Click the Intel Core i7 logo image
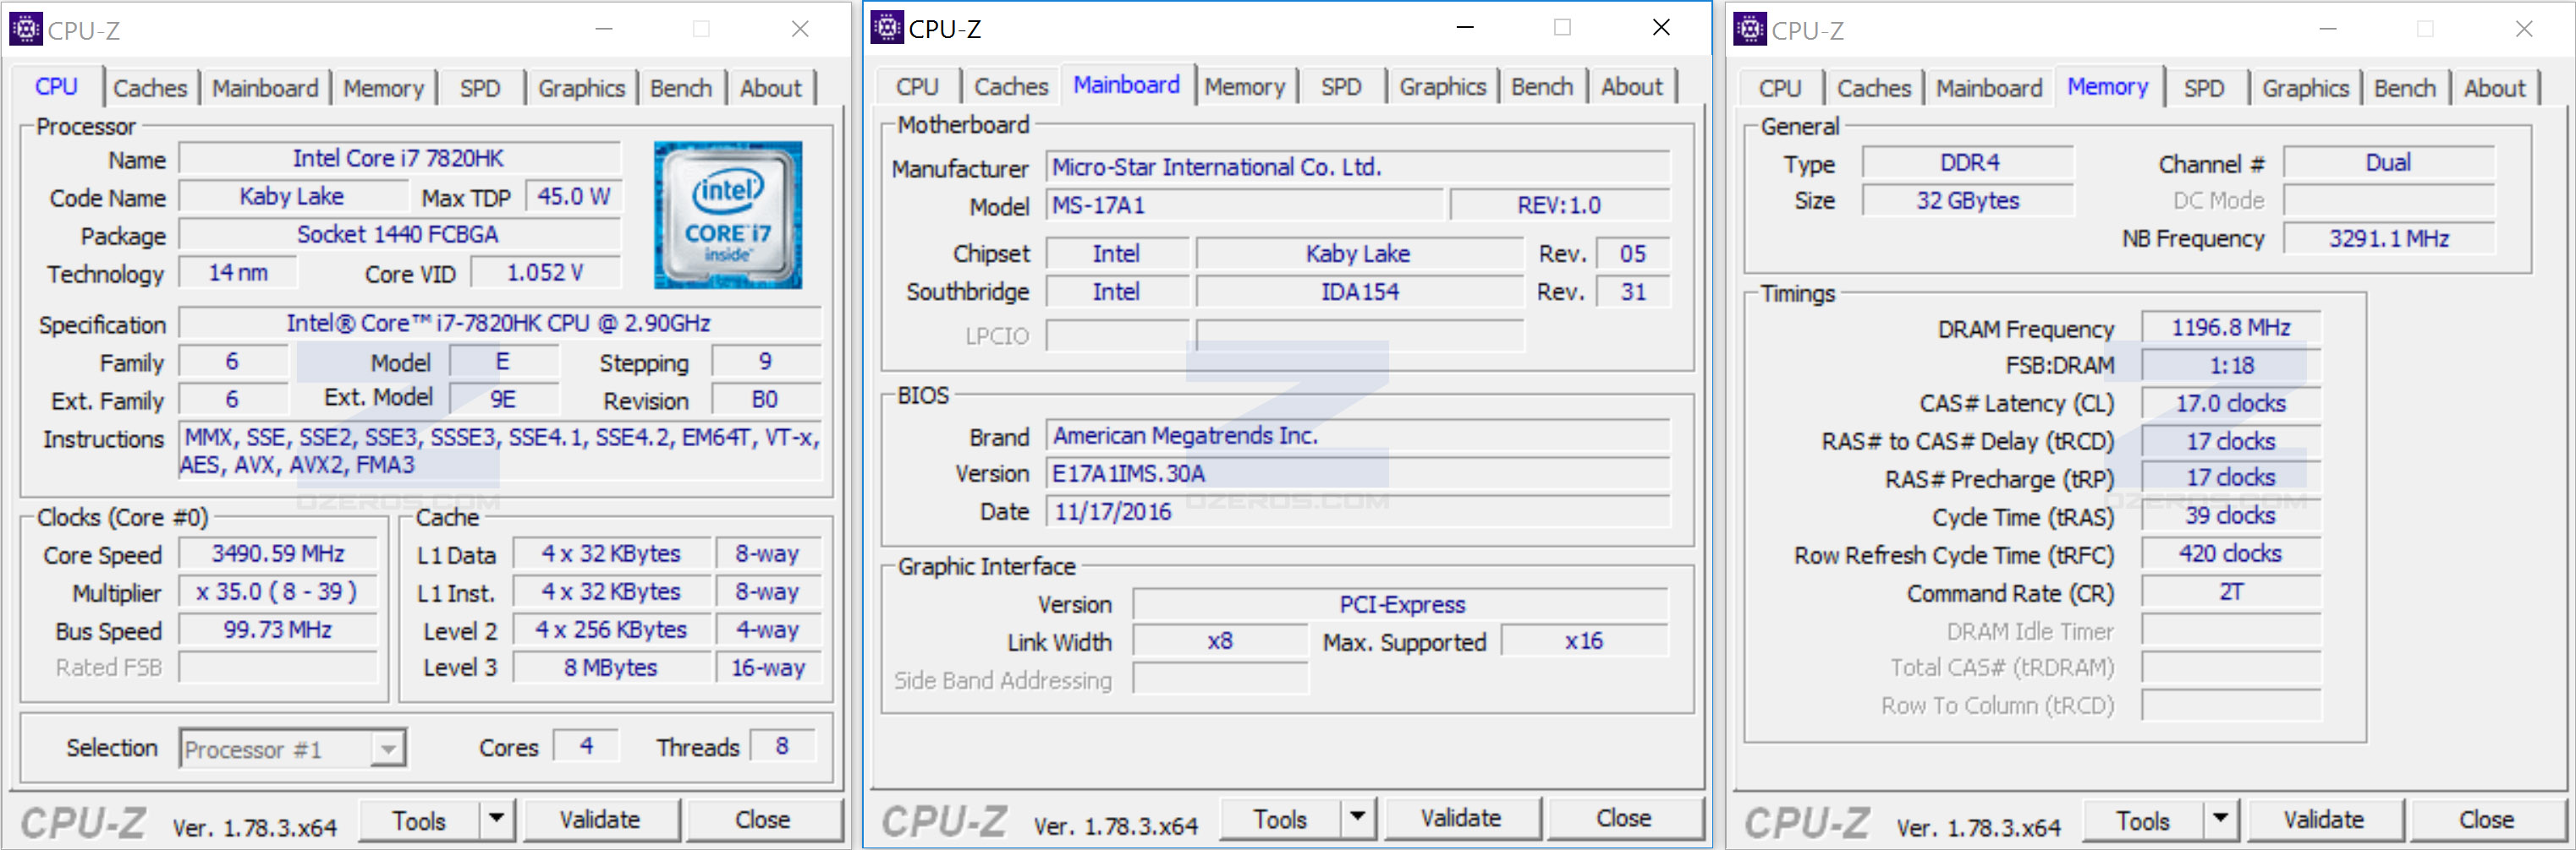2576x850 pixels. click(728, 214)
